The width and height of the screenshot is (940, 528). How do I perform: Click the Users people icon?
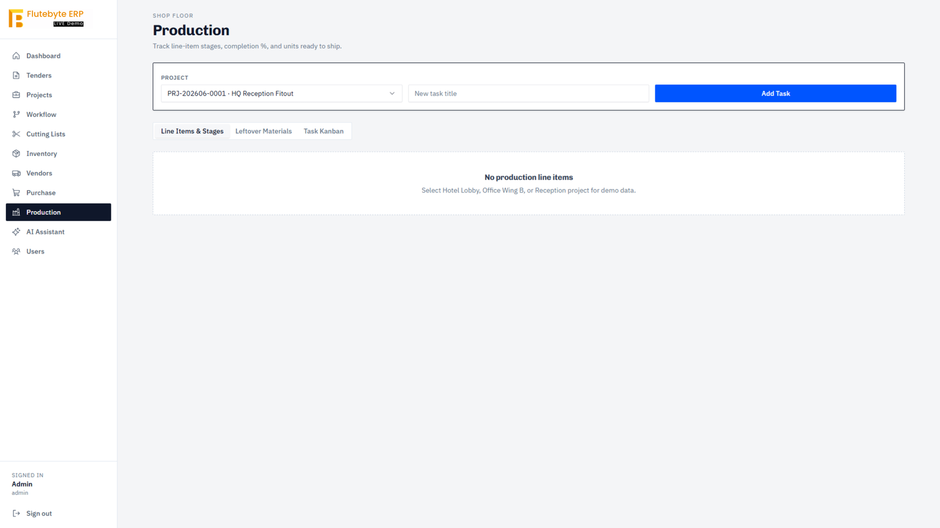click(x=16, y=251)
